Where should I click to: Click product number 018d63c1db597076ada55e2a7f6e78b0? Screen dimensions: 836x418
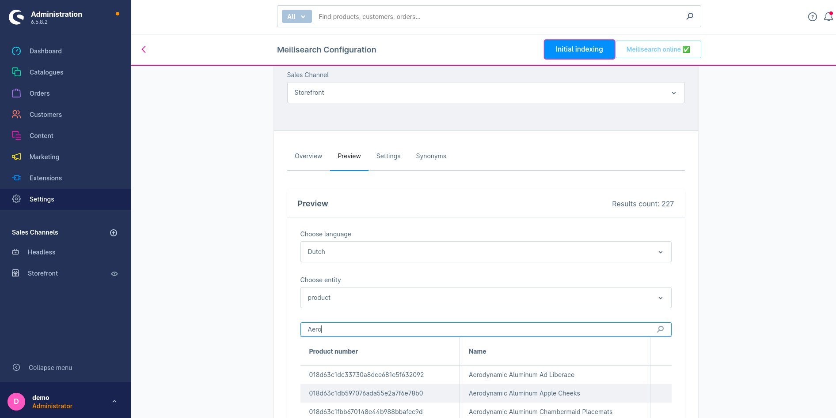point(366,393)
